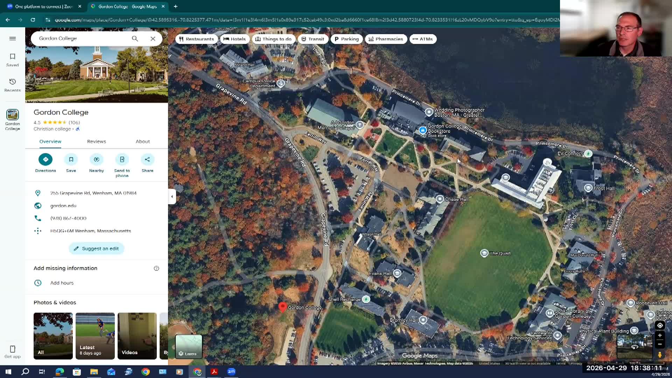
Task: Filter map by Parking
Action: 346,39
